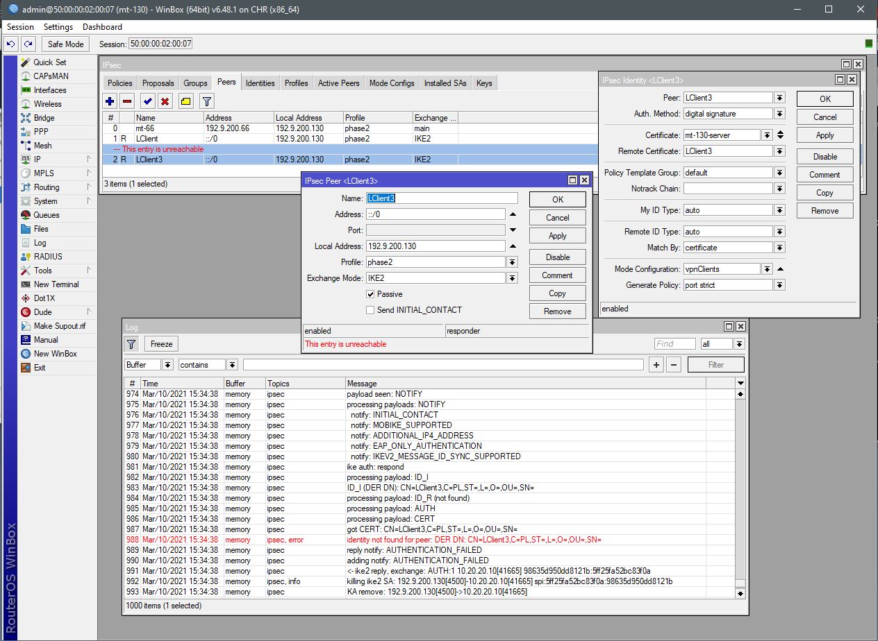This screenshot has height=641, width=878.
Task: Click the Local Address field in Peer dialog
Action: pyautogui.click(x=436, y=246)
